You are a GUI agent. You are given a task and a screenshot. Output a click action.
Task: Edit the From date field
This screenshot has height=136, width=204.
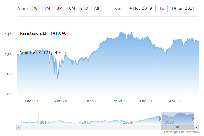pos(139,8)
